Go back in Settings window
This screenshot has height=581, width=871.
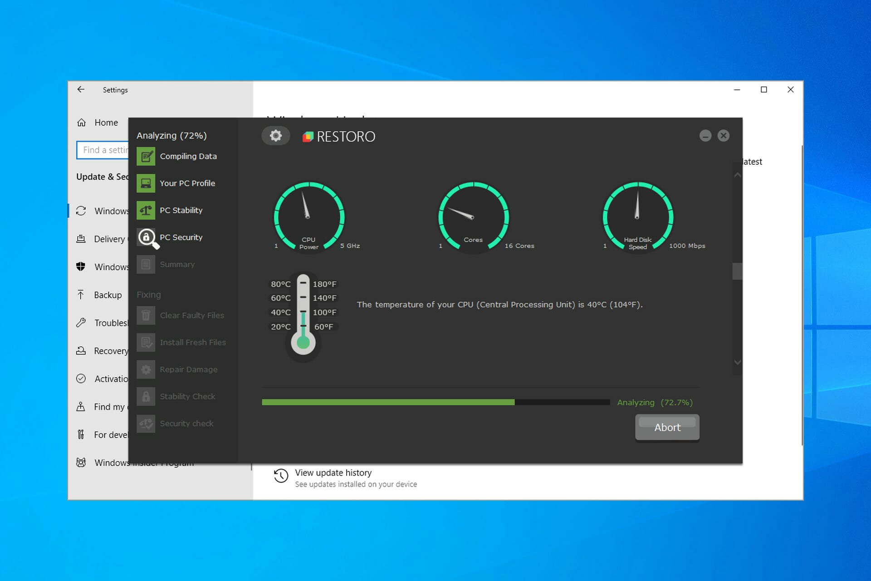click(x=81, y=89)
